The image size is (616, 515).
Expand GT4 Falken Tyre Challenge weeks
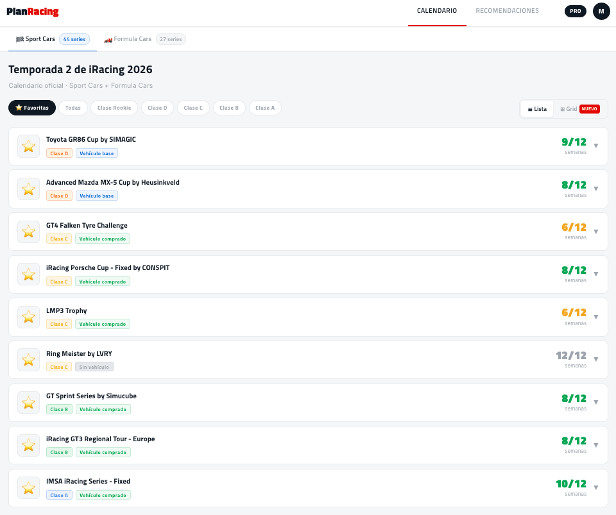[596, 232]
